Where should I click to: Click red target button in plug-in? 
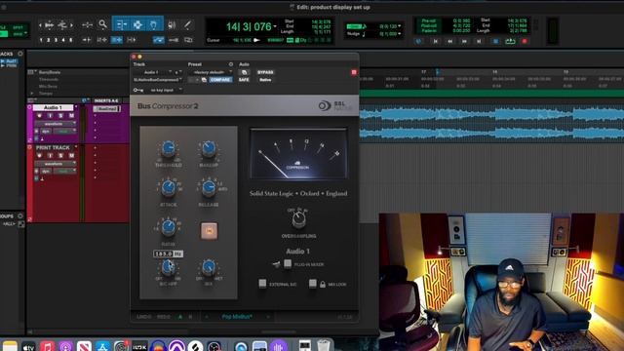click(x=354, y=72)
